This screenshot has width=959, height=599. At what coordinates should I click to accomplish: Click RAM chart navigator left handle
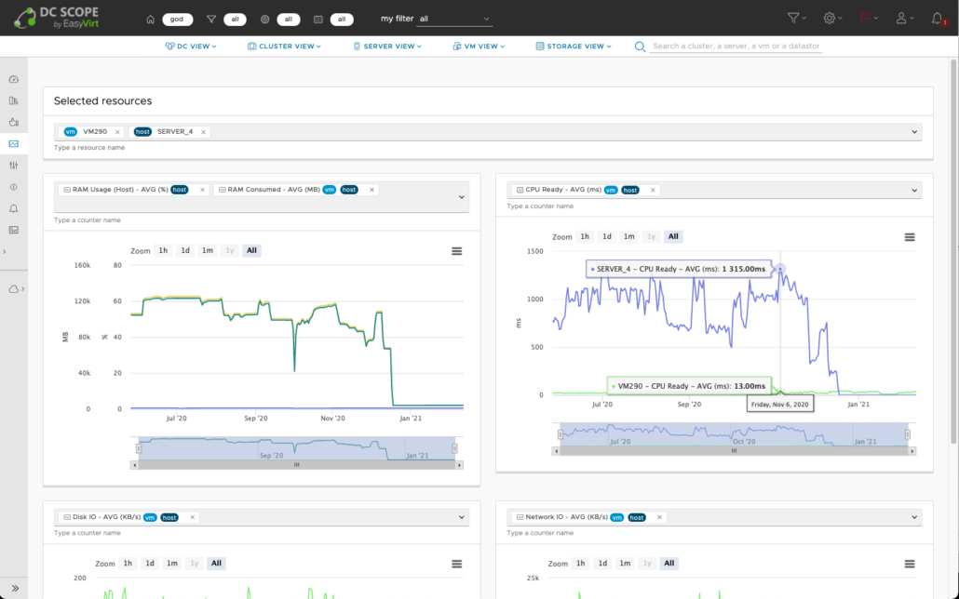[x=139, y=448]
